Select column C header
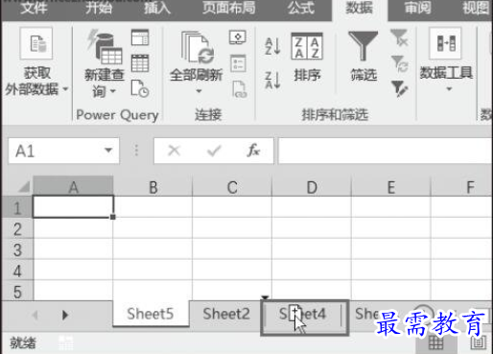 pyautogui.click(x=232, y=186)
